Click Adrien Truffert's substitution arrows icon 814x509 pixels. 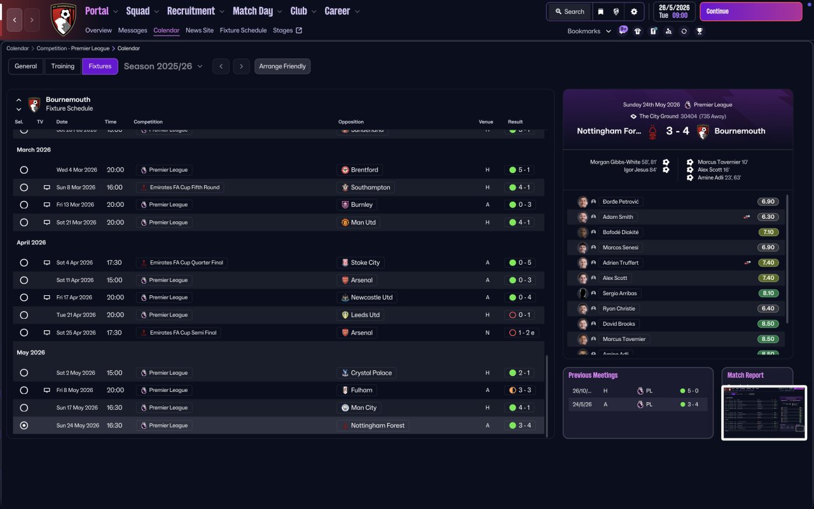pos(747,263)
